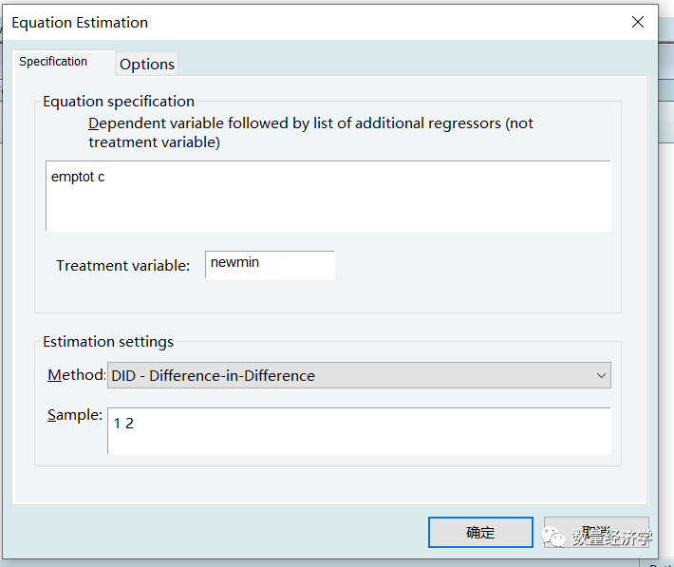Click the 数量经济学 watermark text
This screenshot has width=674, height=567.
point(611,539)
